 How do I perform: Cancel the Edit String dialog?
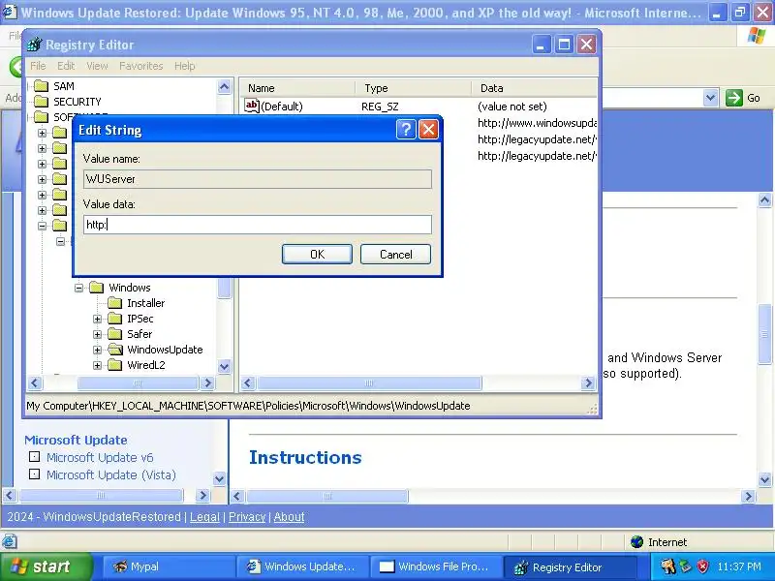tap(395, 254)
